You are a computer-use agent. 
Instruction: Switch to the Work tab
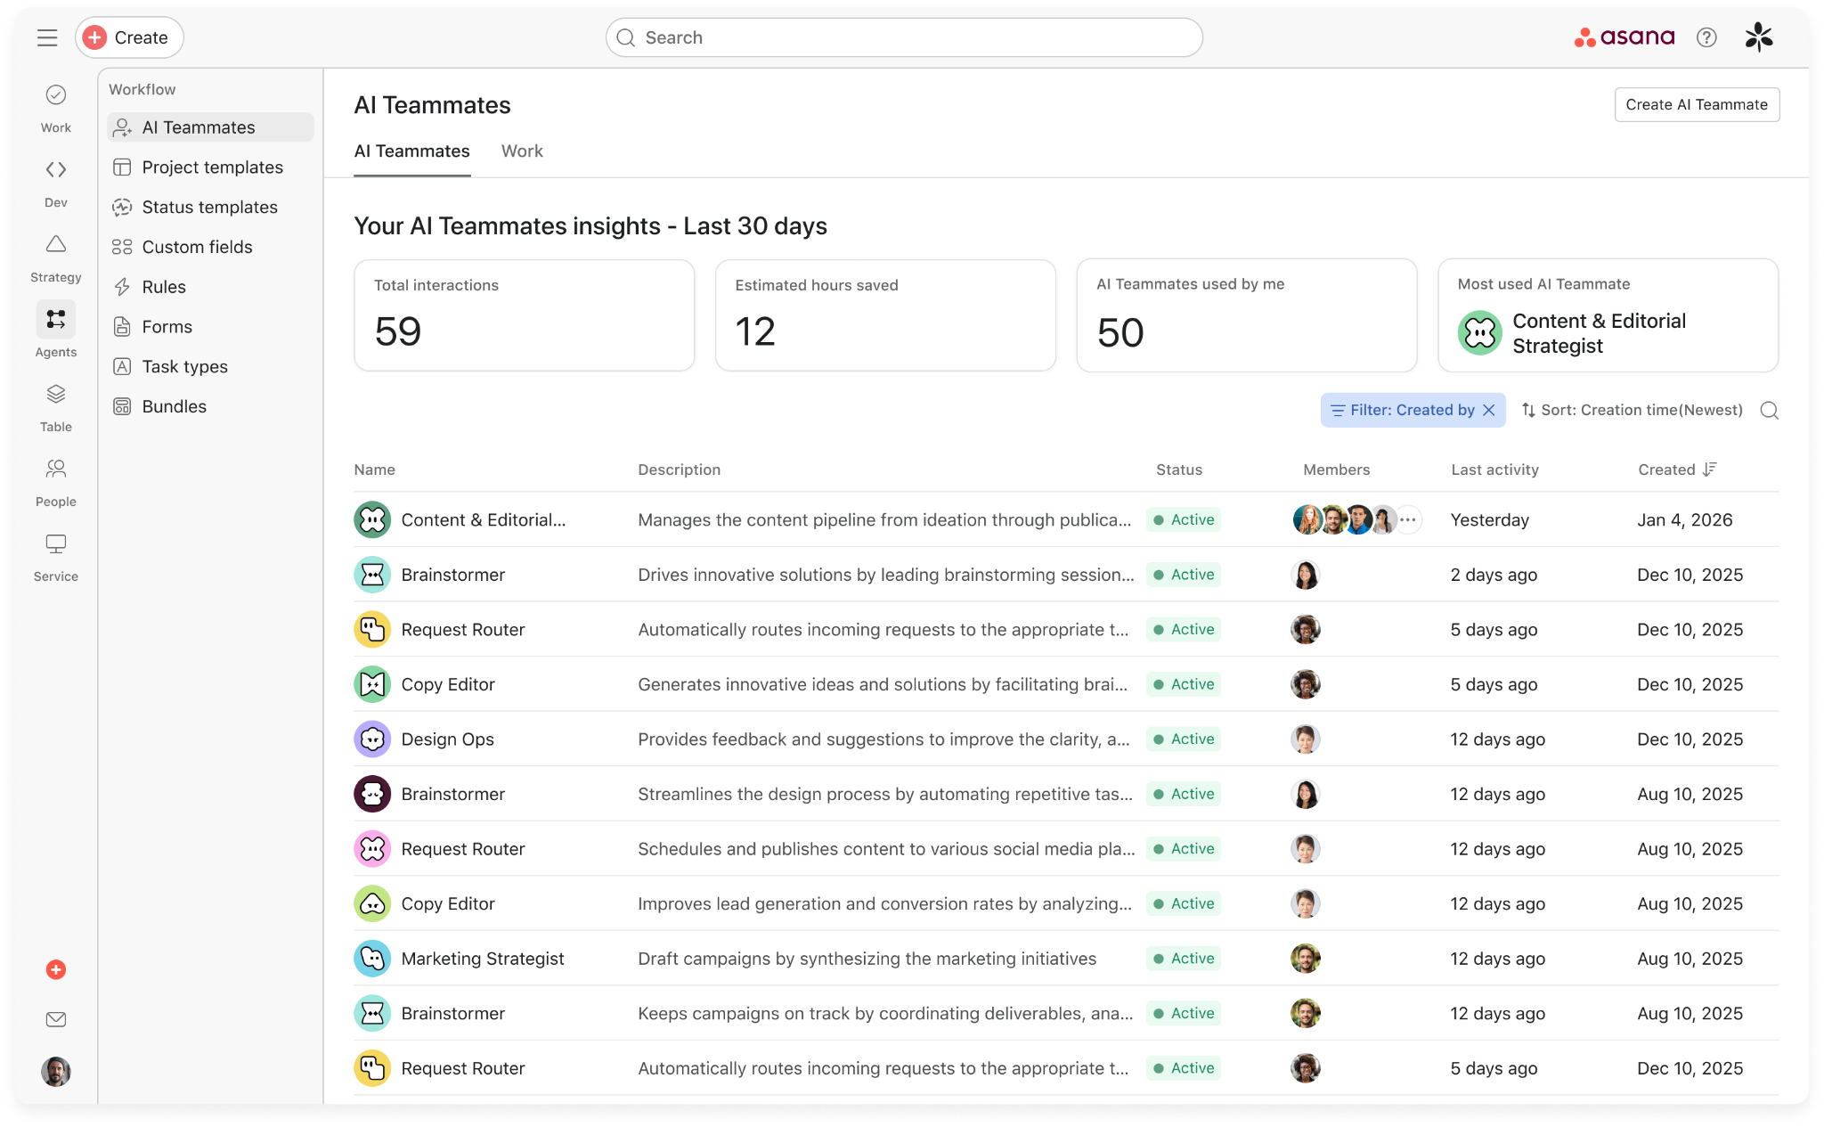[x=522, y=151]
